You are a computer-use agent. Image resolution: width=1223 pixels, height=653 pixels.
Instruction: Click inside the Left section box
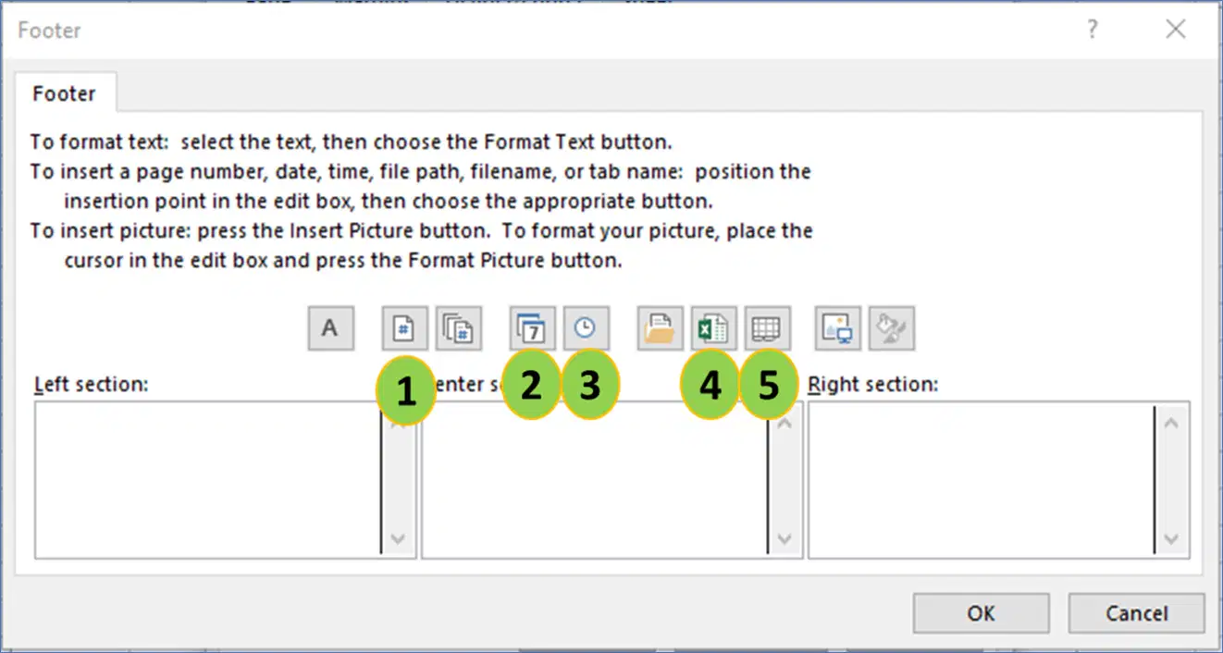[207, 479]
